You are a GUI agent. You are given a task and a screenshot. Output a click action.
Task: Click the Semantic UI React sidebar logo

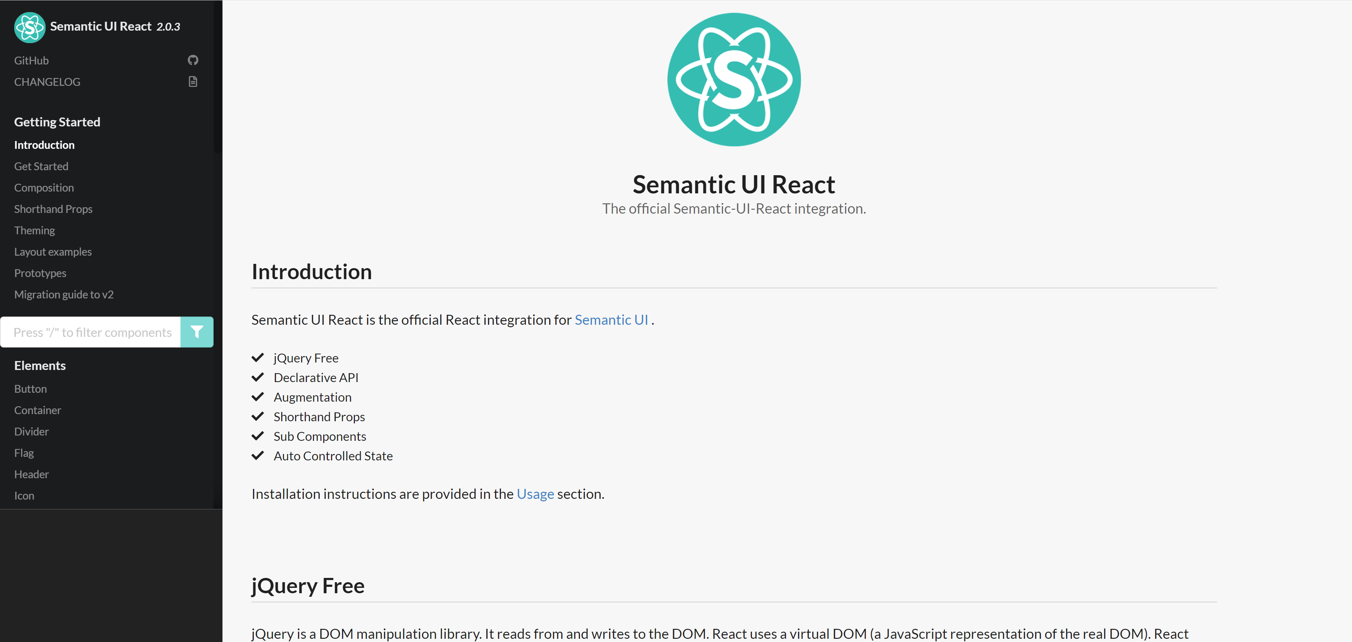[x=30, y=27]
